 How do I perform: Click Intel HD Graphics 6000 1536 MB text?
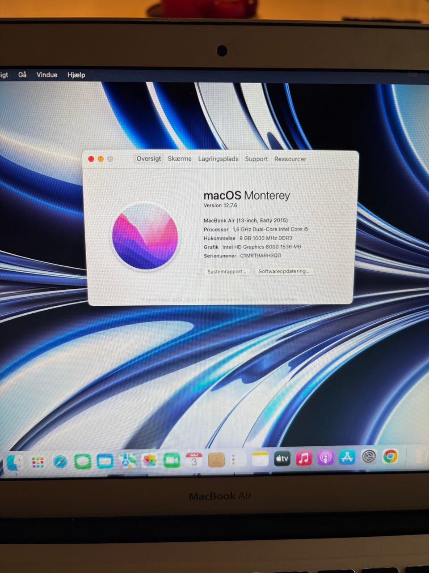coord(261,247)
